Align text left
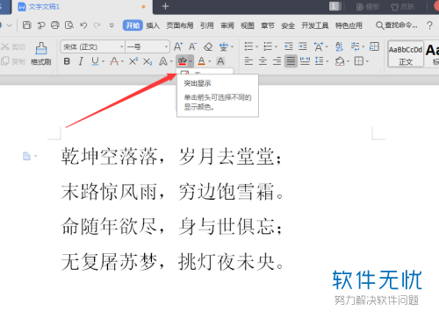The image size is (439, 318). (248, 61)
